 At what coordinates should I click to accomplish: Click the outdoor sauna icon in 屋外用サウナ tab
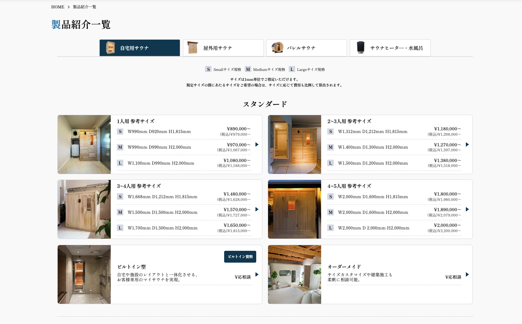[193, 48]
